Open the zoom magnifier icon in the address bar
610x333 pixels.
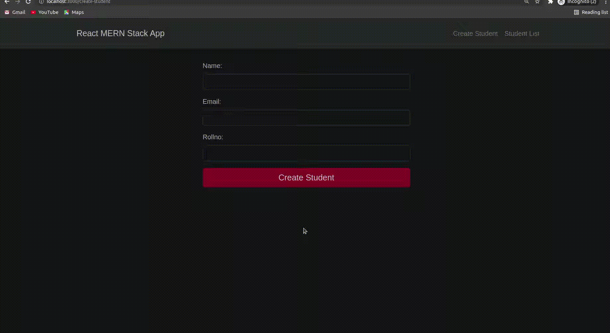point(526,2)
